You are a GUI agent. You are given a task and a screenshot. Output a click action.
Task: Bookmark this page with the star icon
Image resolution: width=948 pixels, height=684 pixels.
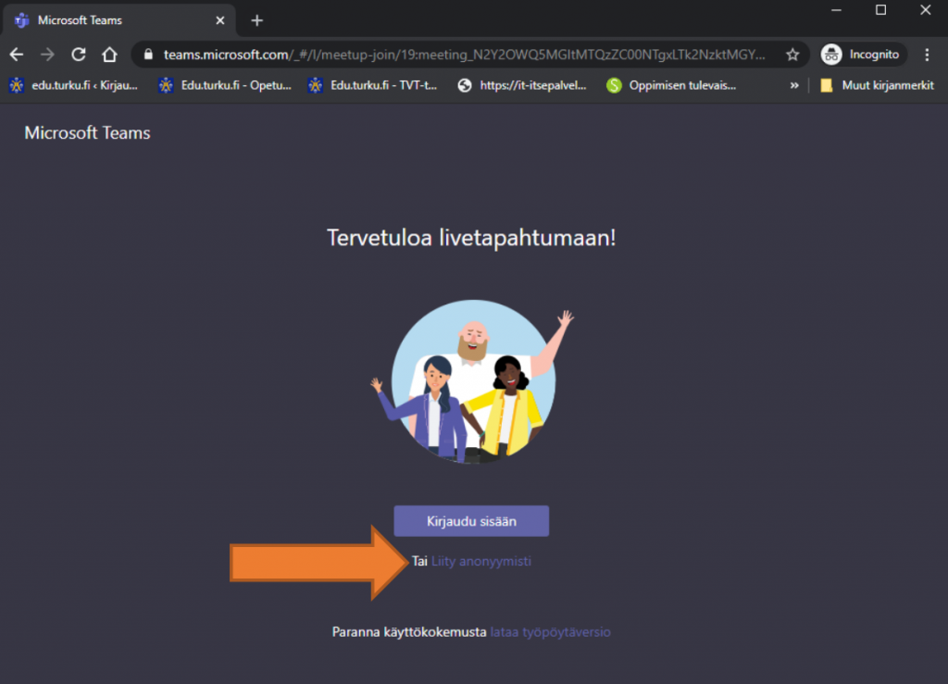[x=792, y=55]
